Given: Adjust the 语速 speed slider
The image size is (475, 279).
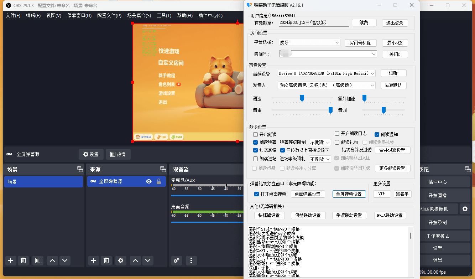Looking at the screenshot, I should pos(302,98).
